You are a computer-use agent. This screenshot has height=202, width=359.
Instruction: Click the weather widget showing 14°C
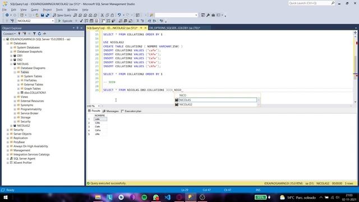tap(298, 198)
